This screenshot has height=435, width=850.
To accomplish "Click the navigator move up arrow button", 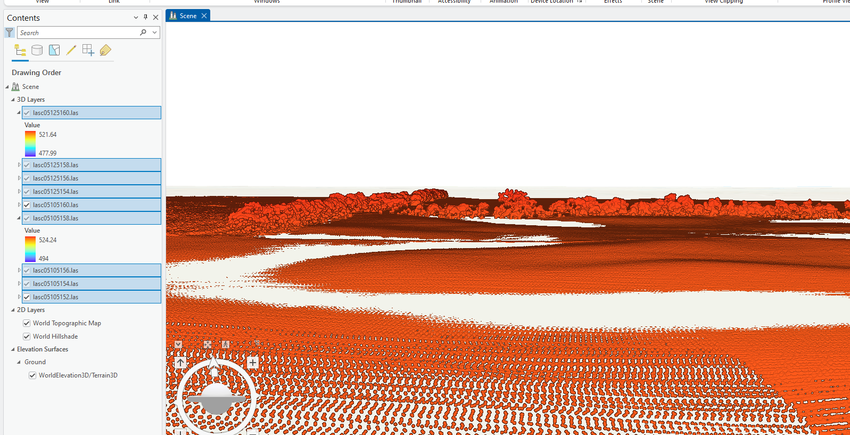I will (x=180, y=363).
